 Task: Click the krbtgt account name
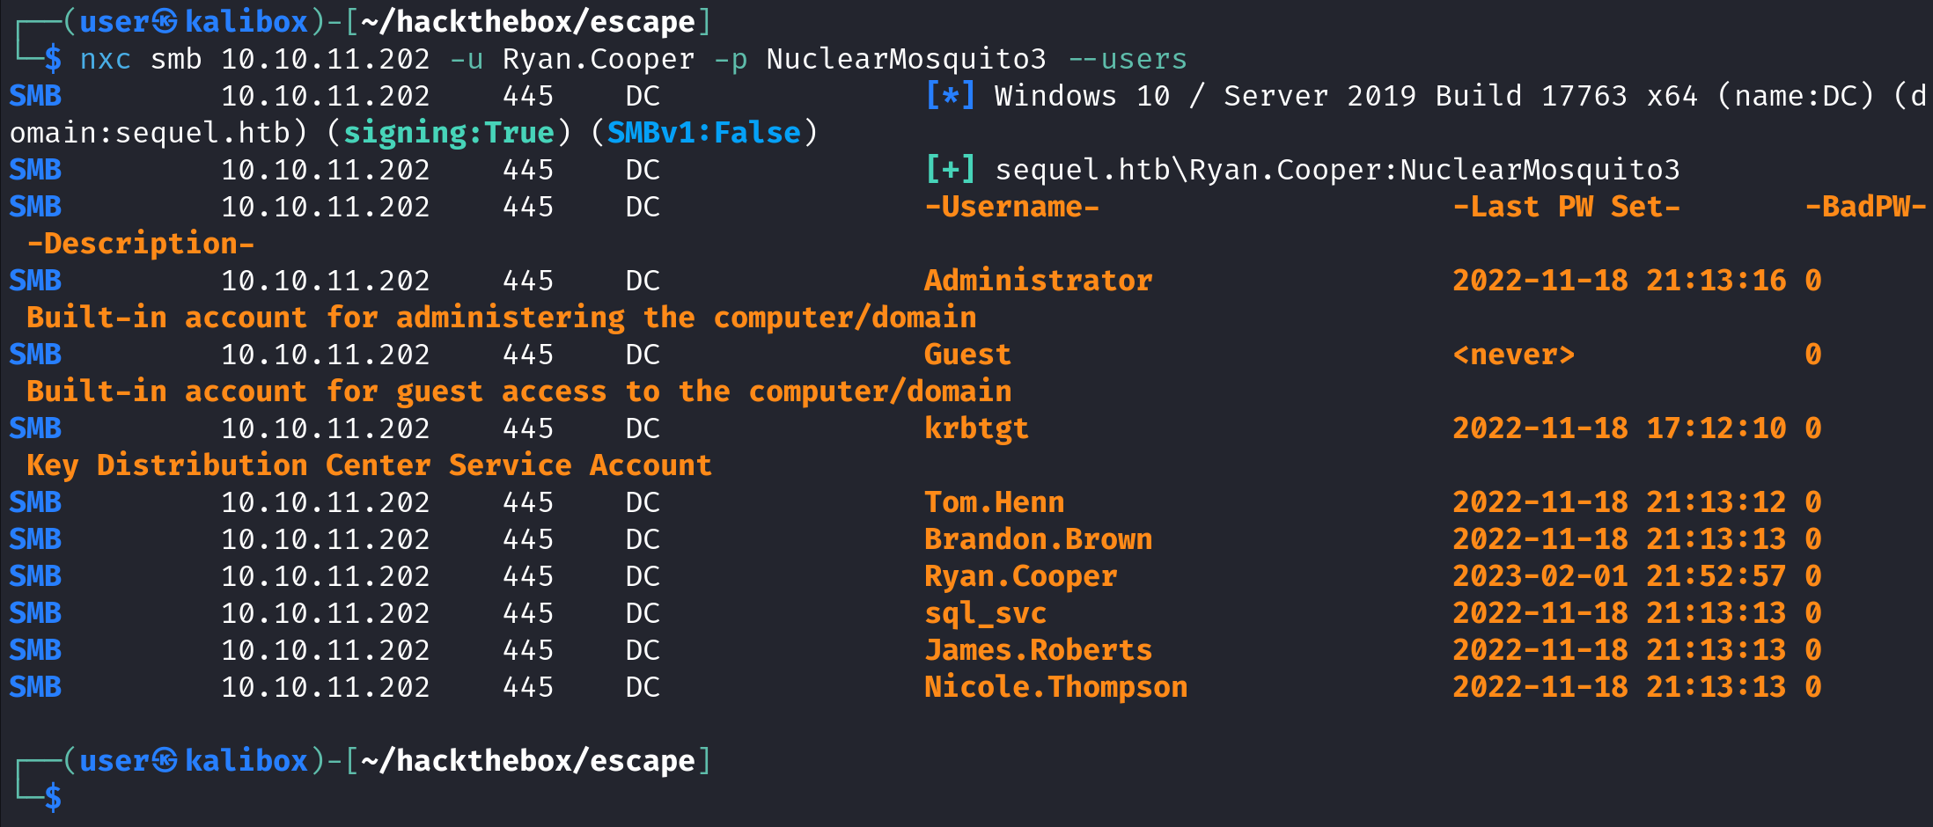[975, 428]
